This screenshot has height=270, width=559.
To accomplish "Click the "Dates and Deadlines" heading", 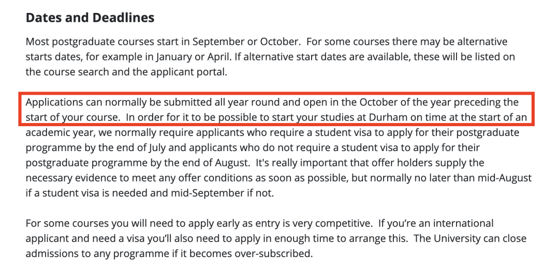I will tap(90, 18).
